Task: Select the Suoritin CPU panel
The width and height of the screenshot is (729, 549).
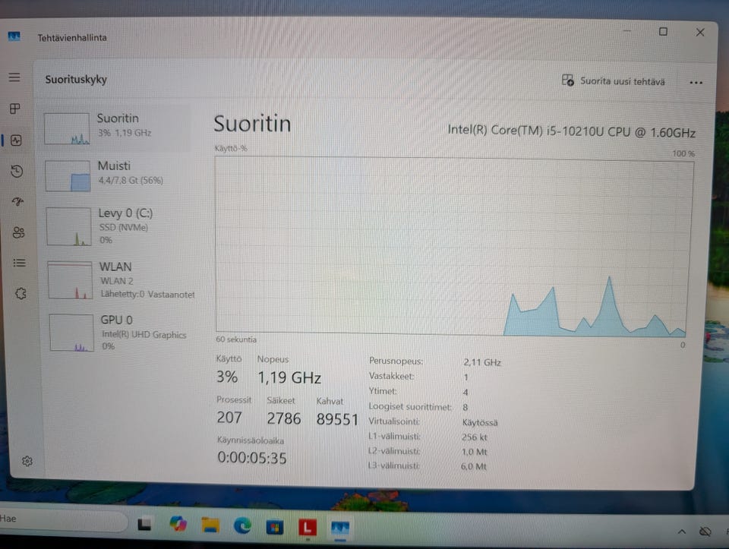Action: [x=117, y=128]
